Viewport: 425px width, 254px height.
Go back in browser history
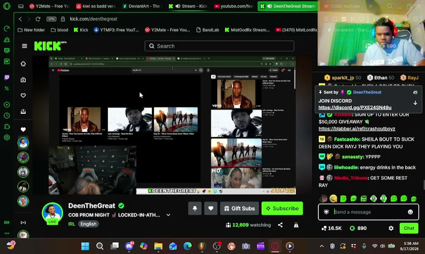(20, 19)
